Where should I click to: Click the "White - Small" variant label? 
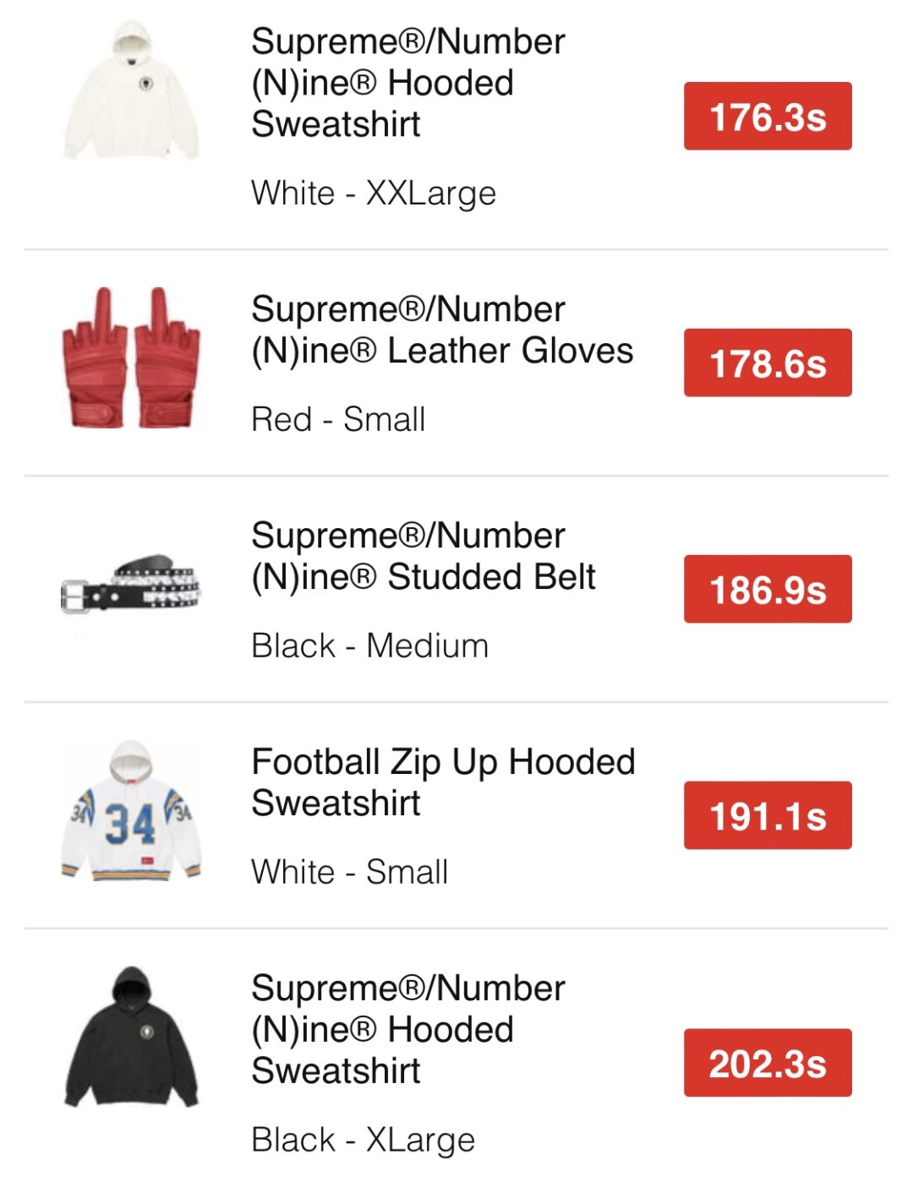(350, 872)
